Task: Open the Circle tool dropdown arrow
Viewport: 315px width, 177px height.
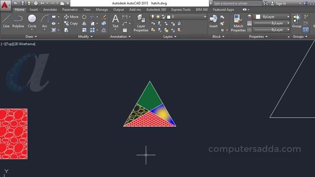Action: (x=32, y=29)
